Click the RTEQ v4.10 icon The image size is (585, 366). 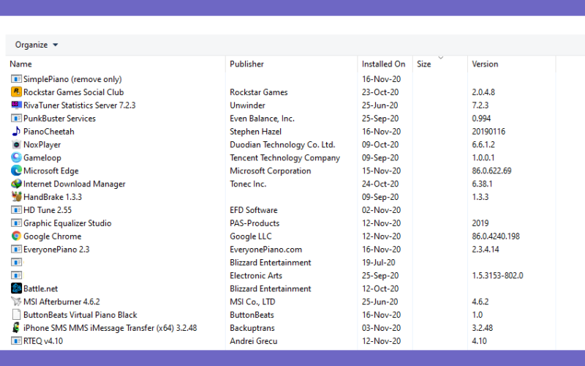(x=16, y=340)
